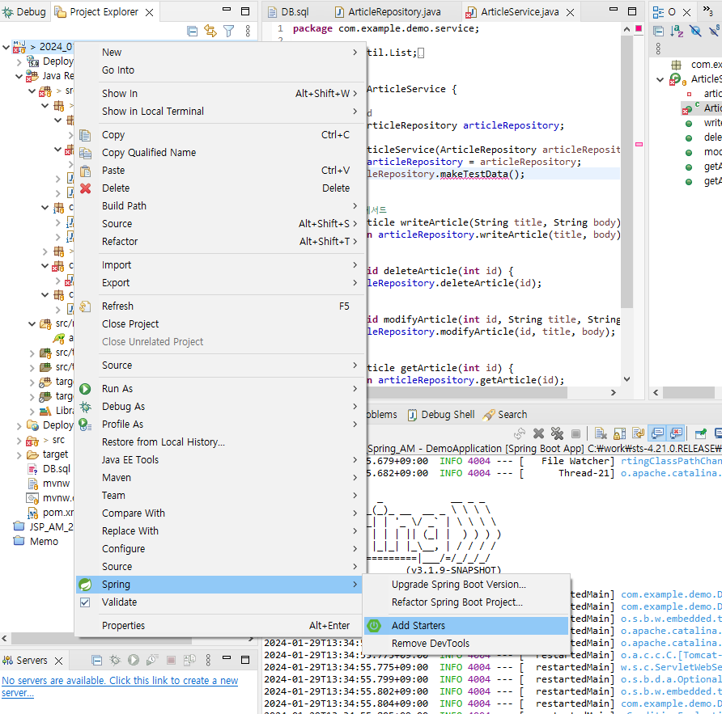The height and width of the screenshot is (714, 722).
Task: Click Servers view publish icon
Action: coord(189,660)
